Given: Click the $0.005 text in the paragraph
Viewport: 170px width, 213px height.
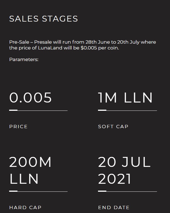Looking at the screenshot, I should pyautogui.click(x=89, y=48).
